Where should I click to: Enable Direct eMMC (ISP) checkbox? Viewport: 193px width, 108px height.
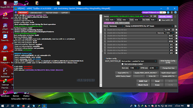click(160, 20)
